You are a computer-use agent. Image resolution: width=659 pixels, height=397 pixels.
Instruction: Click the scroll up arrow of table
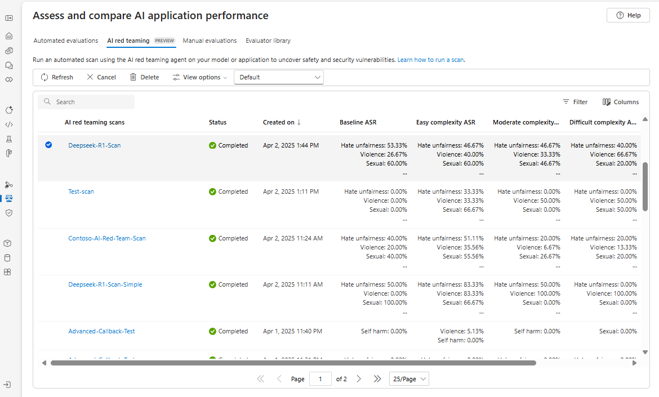coord(645,119)
